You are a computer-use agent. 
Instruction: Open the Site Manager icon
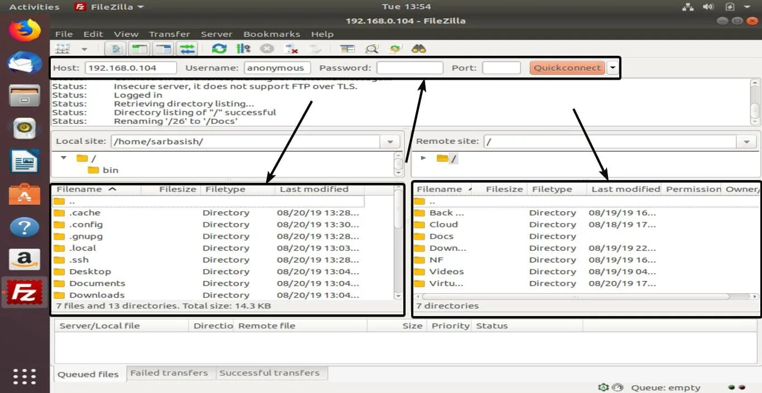[x=63, y=49]
